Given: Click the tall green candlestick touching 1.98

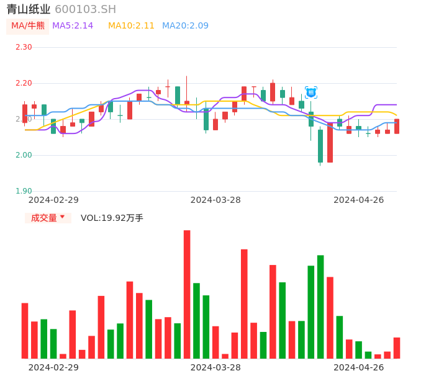Looking at the screenshot, I should coord(320,146).
